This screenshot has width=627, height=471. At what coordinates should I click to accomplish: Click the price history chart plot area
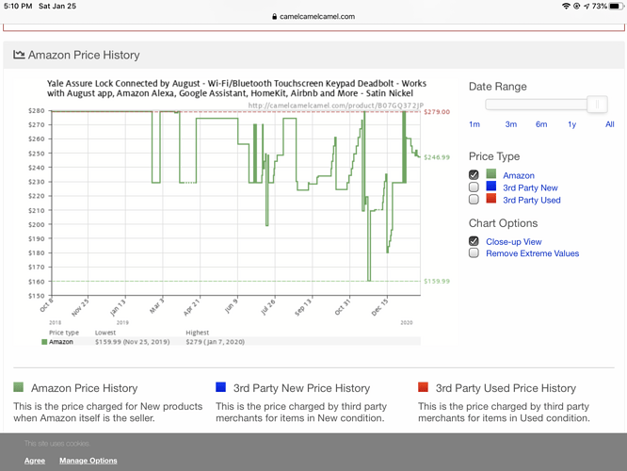click(236, 203)
